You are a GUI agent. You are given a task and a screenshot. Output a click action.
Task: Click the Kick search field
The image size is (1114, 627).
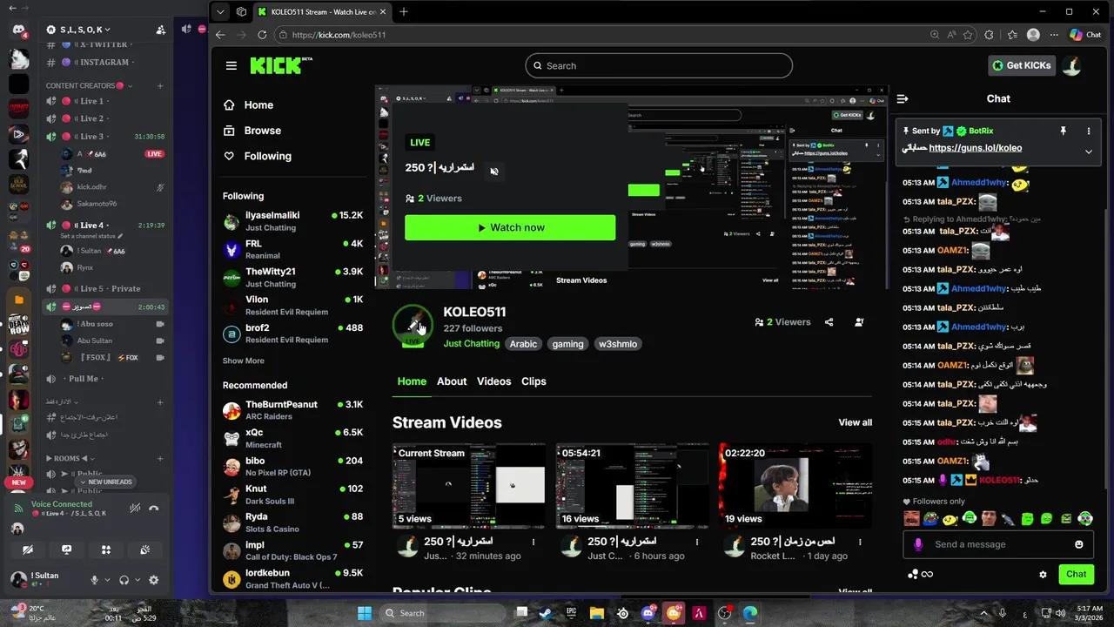pyautogui.click(x=659, y=65)
